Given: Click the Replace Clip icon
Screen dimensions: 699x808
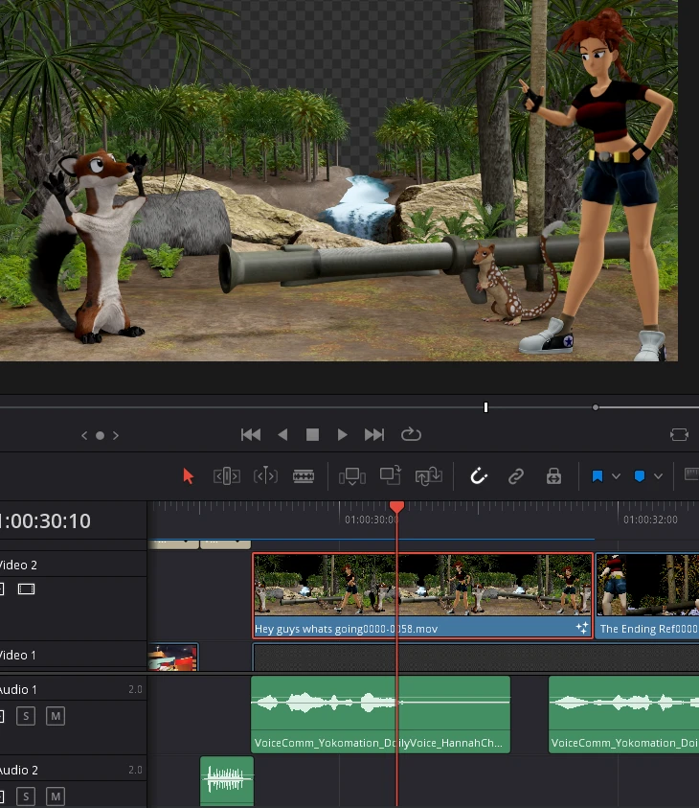Looking at the screenshot, I should [x=429, y=476].
